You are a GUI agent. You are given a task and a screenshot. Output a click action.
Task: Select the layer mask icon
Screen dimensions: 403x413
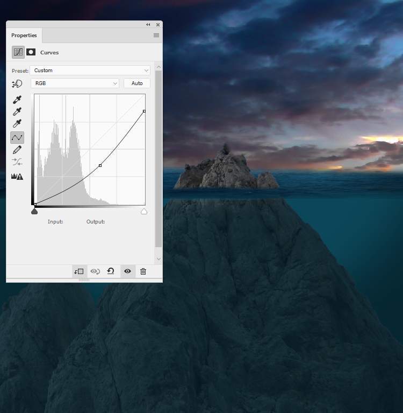(x=31, y=52)
